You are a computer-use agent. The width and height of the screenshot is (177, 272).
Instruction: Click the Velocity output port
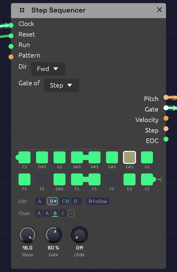pyautogui.click(x=166, y=118)
